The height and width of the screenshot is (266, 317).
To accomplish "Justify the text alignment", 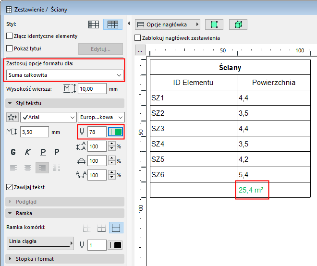I will point(56,168).
